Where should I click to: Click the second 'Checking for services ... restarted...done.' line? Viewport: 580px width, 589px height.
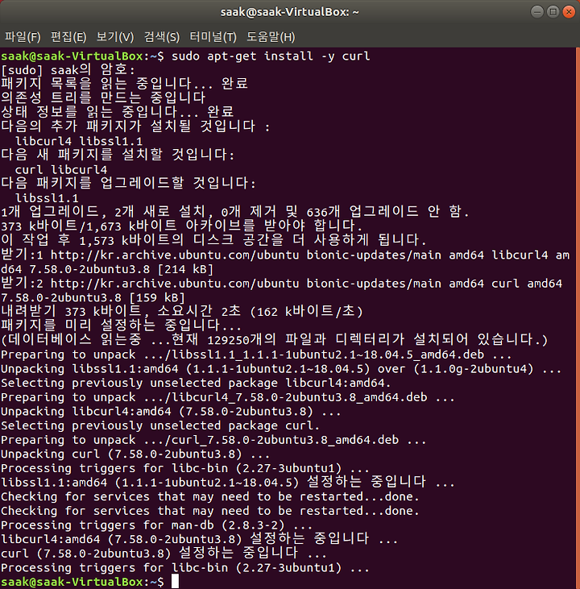210,511
